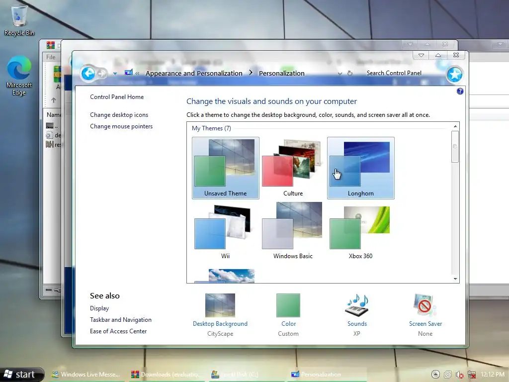Viewport: 509px width, 382px height.
Task: Switch to Windows Live Messenger taskbar button
Action: [86, 375]
